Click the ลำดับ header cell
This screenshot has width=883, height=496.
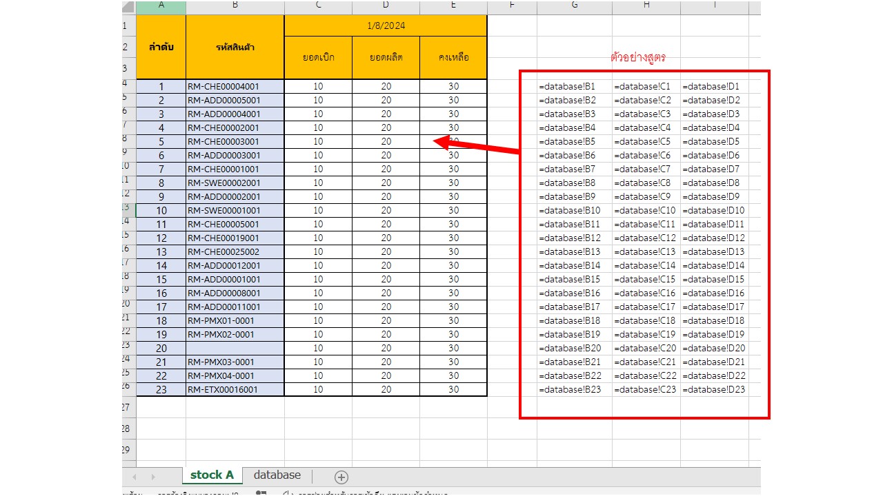pos(161,47)
